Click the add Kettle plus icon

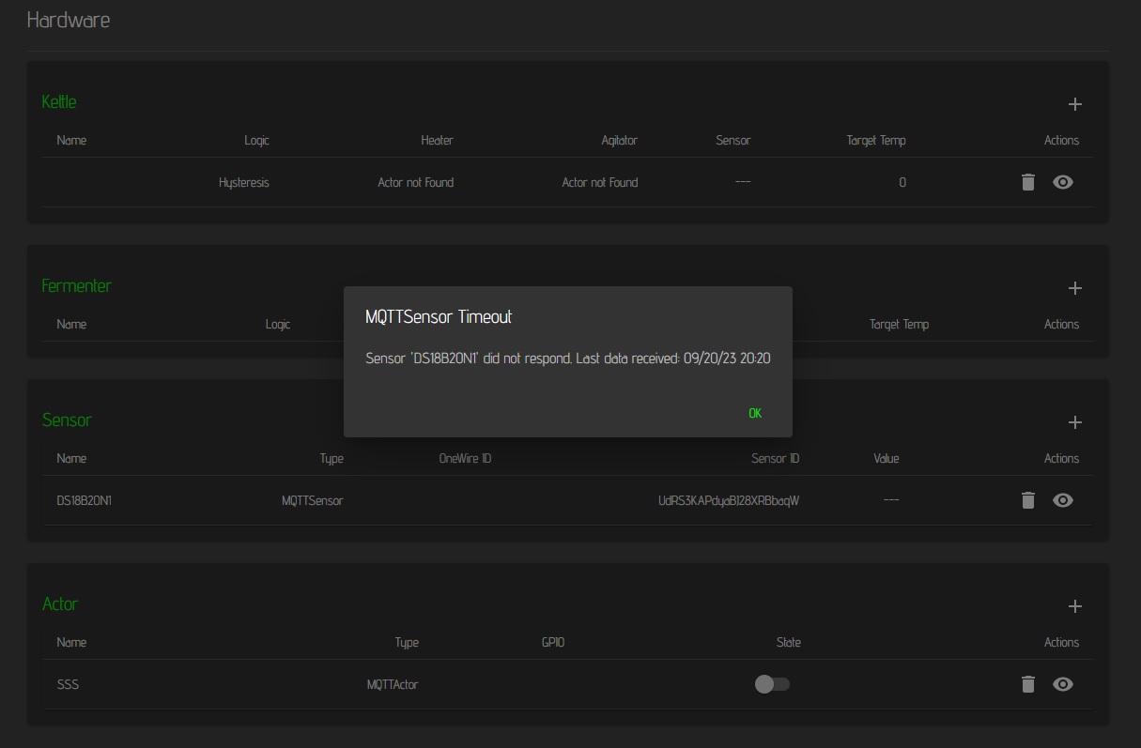pos(1075,104)
